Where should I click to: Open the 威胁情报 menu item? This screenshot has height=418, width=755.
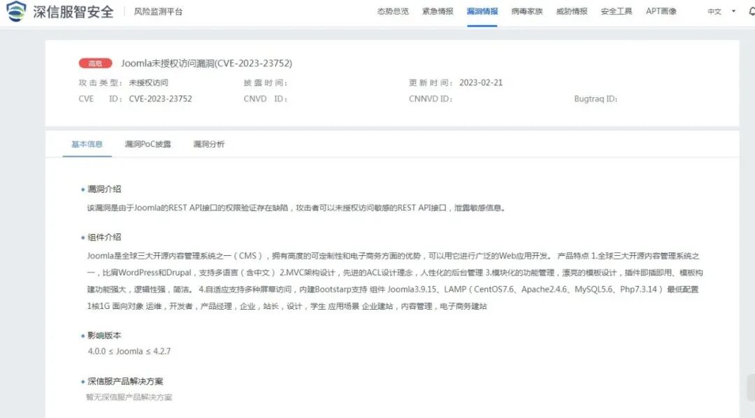pyautogui.click(x=572, y=11)
